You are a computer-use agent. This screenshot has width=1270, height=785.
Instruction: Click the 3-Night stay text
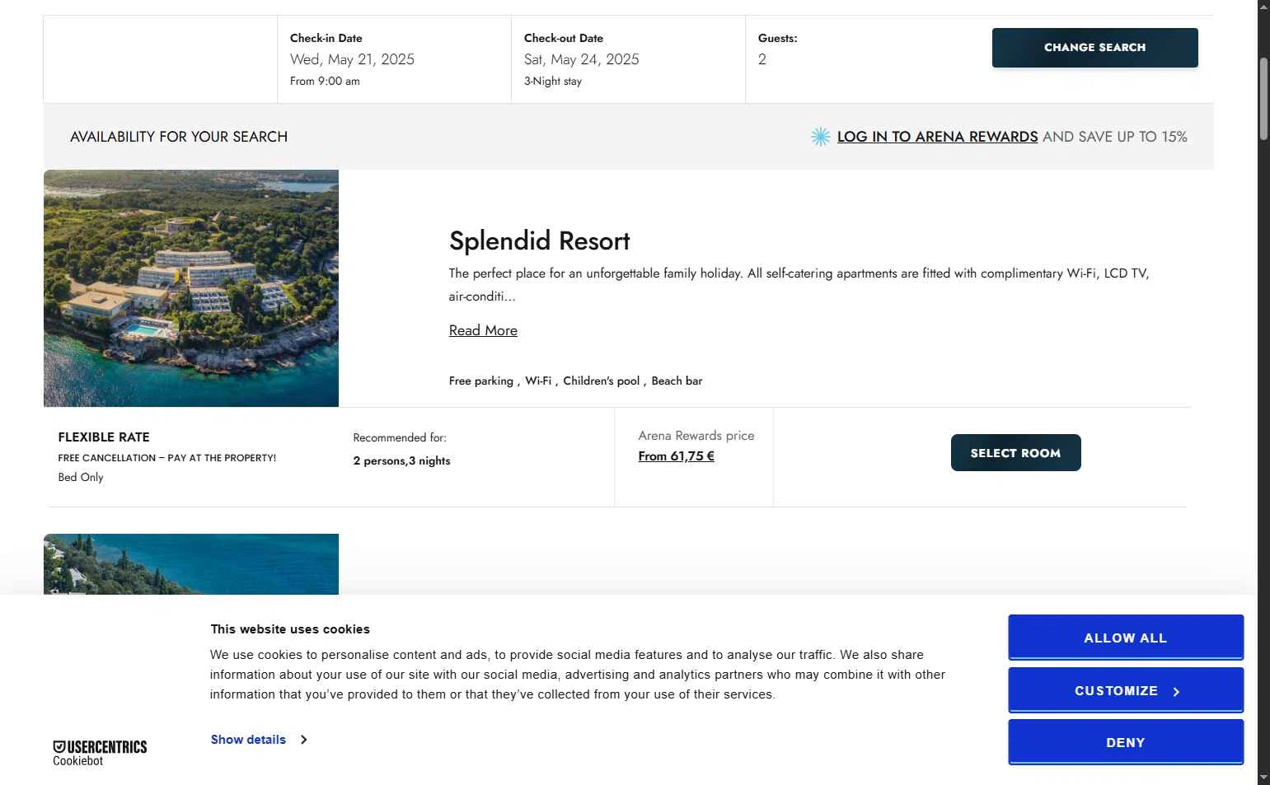pyautogui.click(x=553, y=81)
